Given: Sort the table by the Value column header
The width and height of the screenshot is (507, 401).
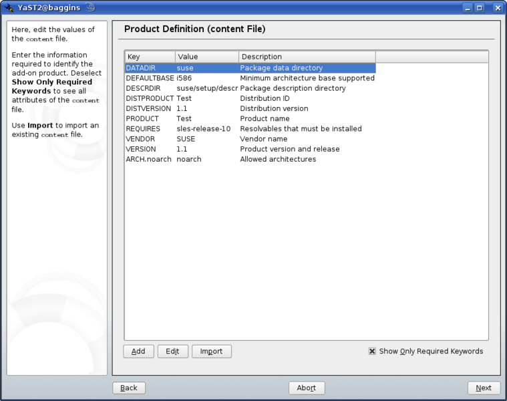Looking at the screenshot, I should point(207,57).
